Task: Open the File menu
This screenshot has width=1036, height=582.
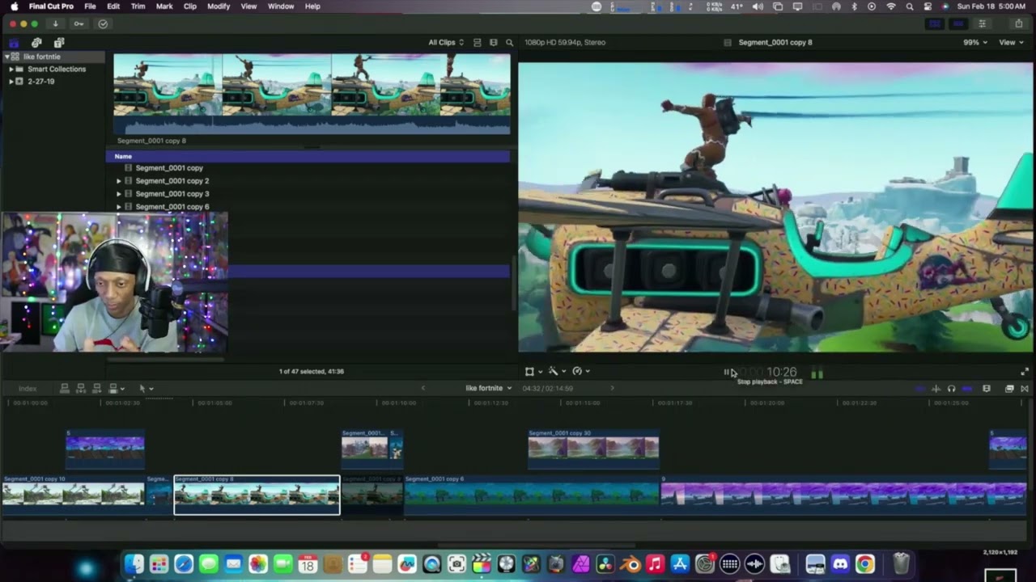Action: coord(90,6)
